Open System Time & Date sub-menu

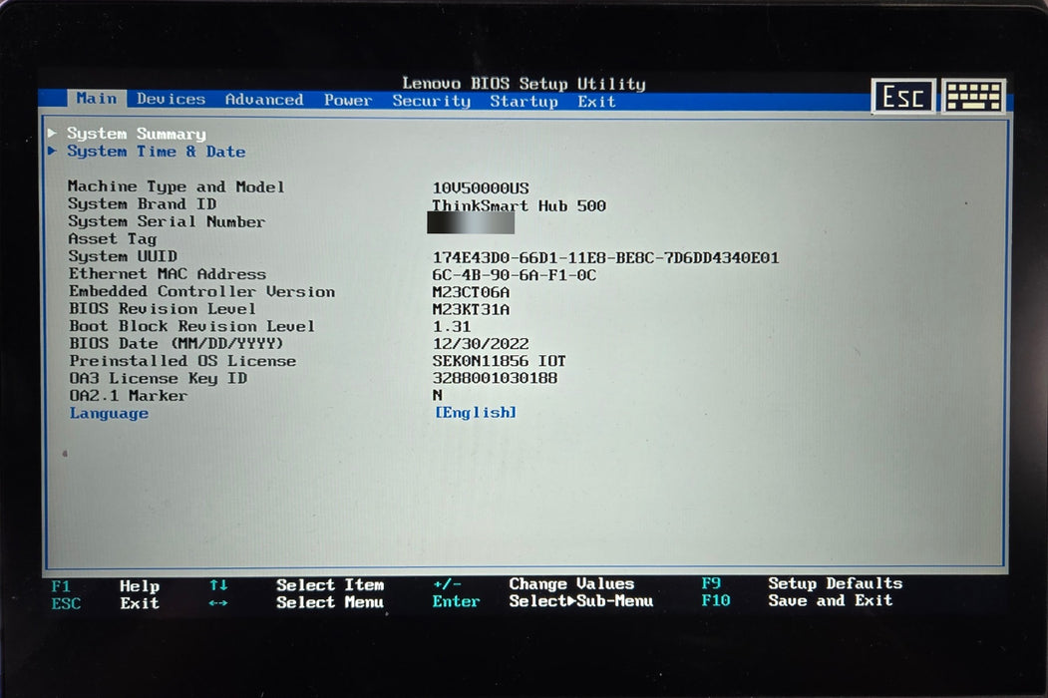coord(156,152)
